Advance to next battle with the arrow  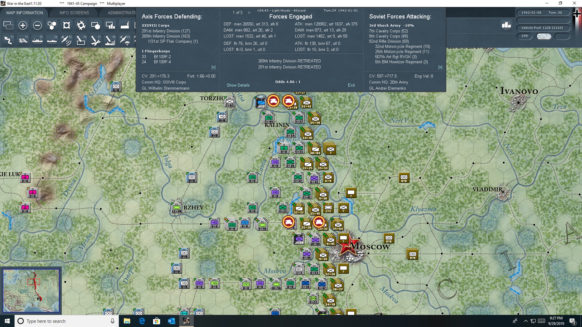(x=249, y=12)
